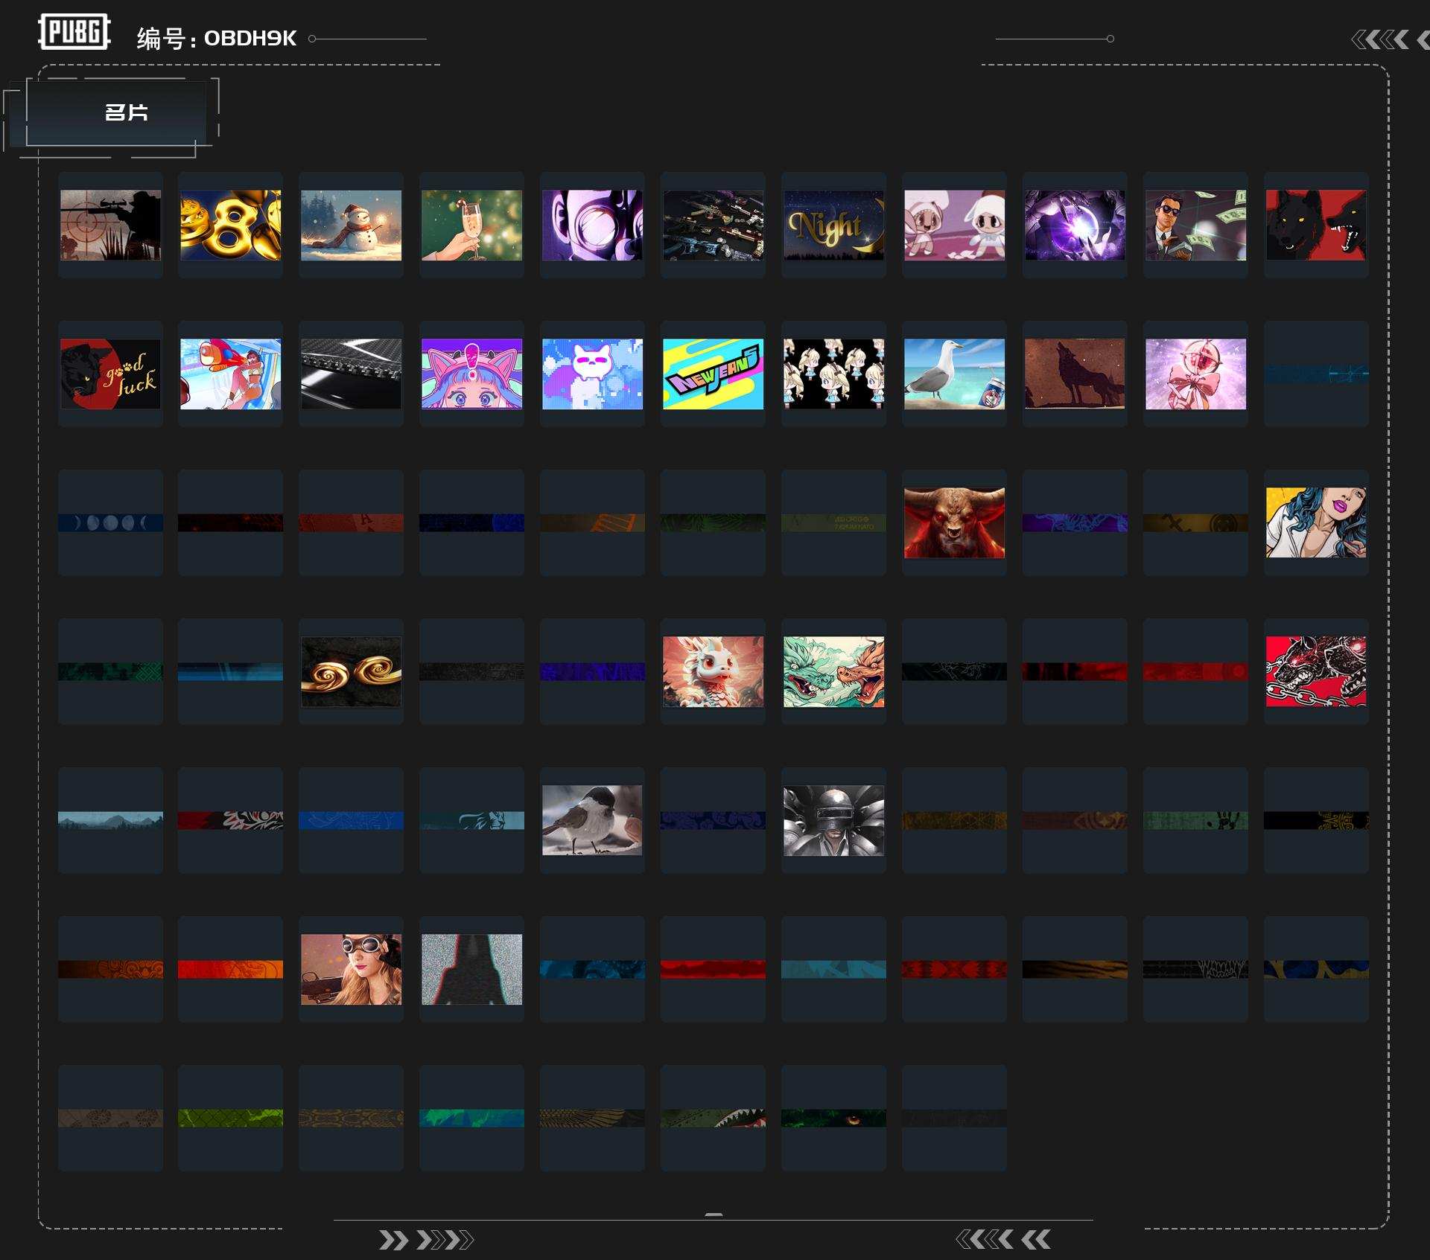The height and width of the screenshot is (1260, 1430).
Task: Pick the red bull head card
Action: (x=954, y=522)
